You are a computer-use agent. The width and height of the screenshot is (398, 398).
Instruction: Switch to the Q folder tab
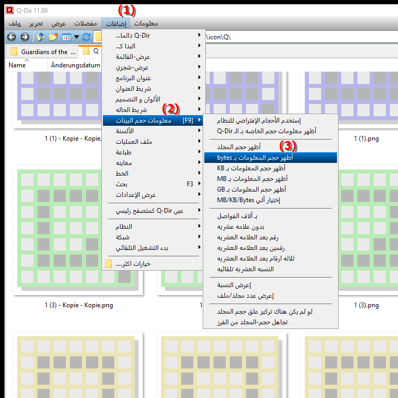coord(91,51)
